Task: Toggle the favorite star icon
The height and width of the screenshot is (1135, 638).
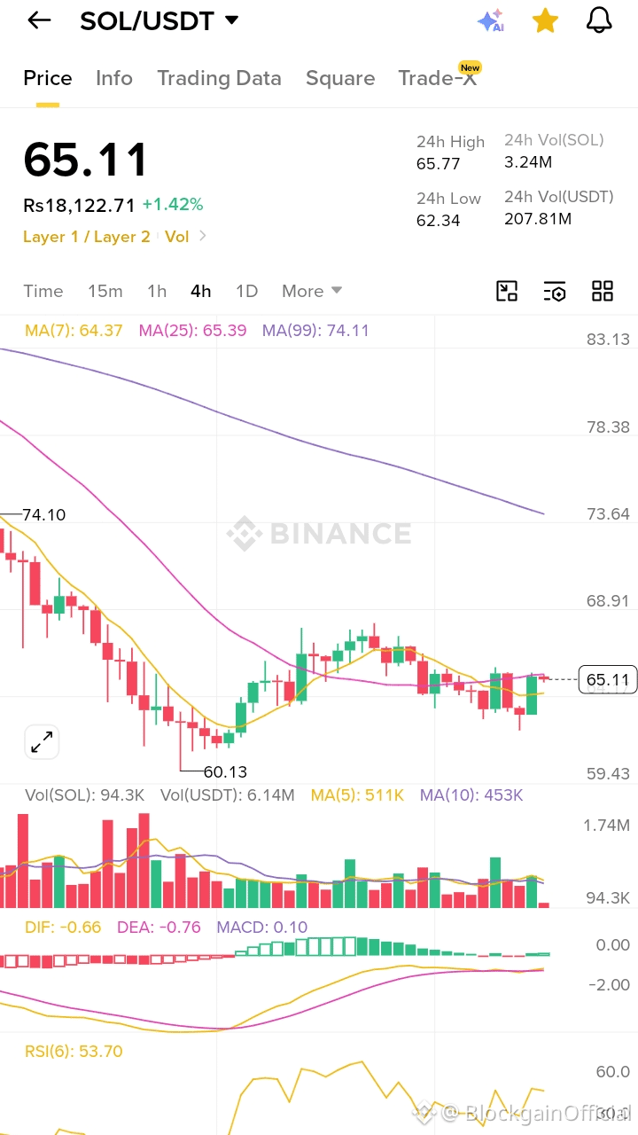Action: click(545, 20)
